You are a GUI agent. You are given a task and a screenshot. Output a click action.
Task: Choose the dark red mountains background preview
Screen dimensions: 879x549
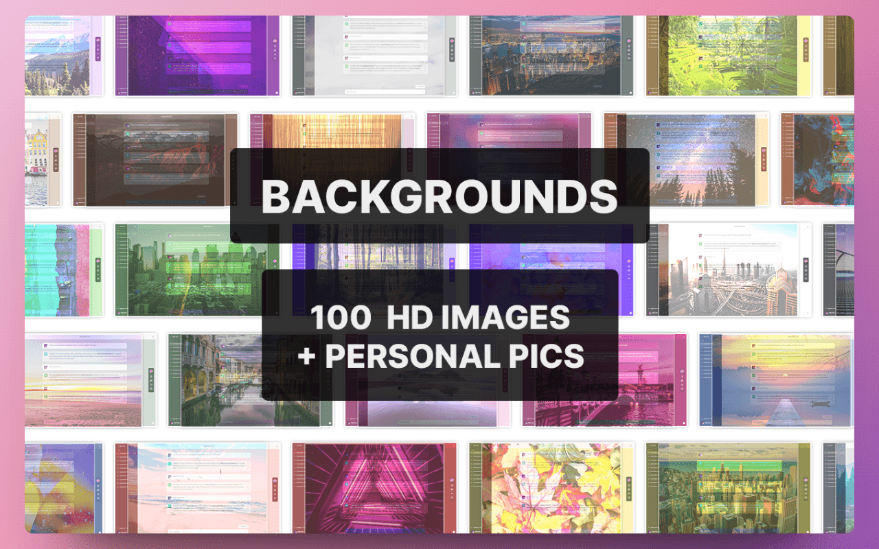click(155, 160)
